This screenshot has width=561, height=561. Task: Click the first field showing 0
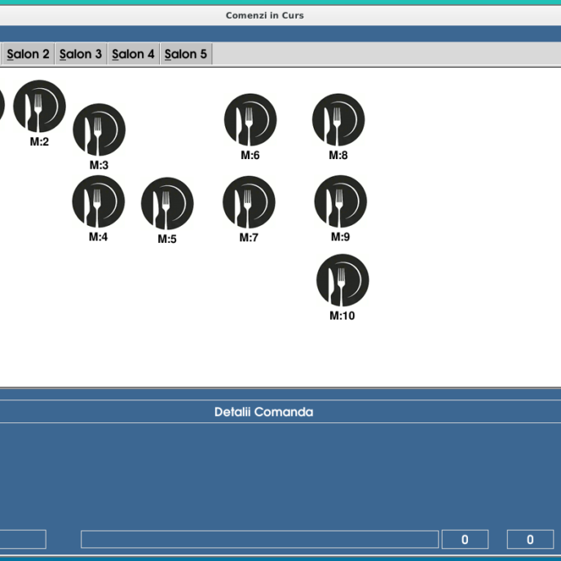click(x=465, y=539)
